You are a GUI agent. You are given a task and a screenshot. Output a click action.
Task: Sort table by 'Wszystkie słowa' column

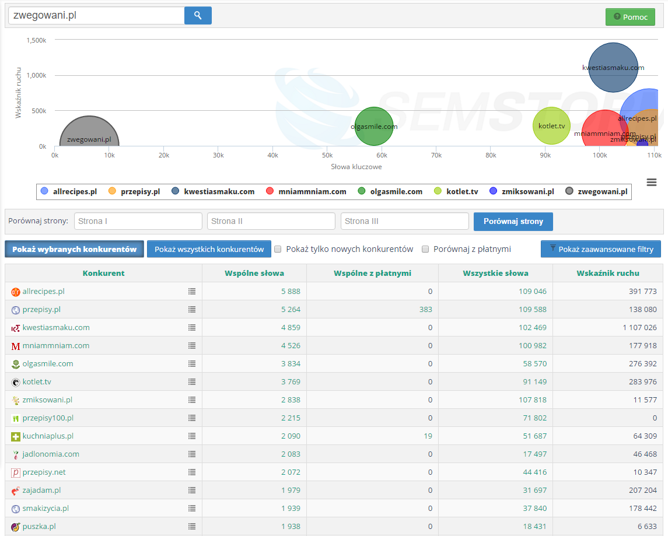[495, 274]
